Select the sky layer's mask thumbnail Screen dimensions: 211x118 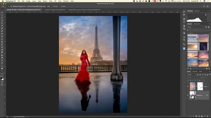[x=200, y=86]
